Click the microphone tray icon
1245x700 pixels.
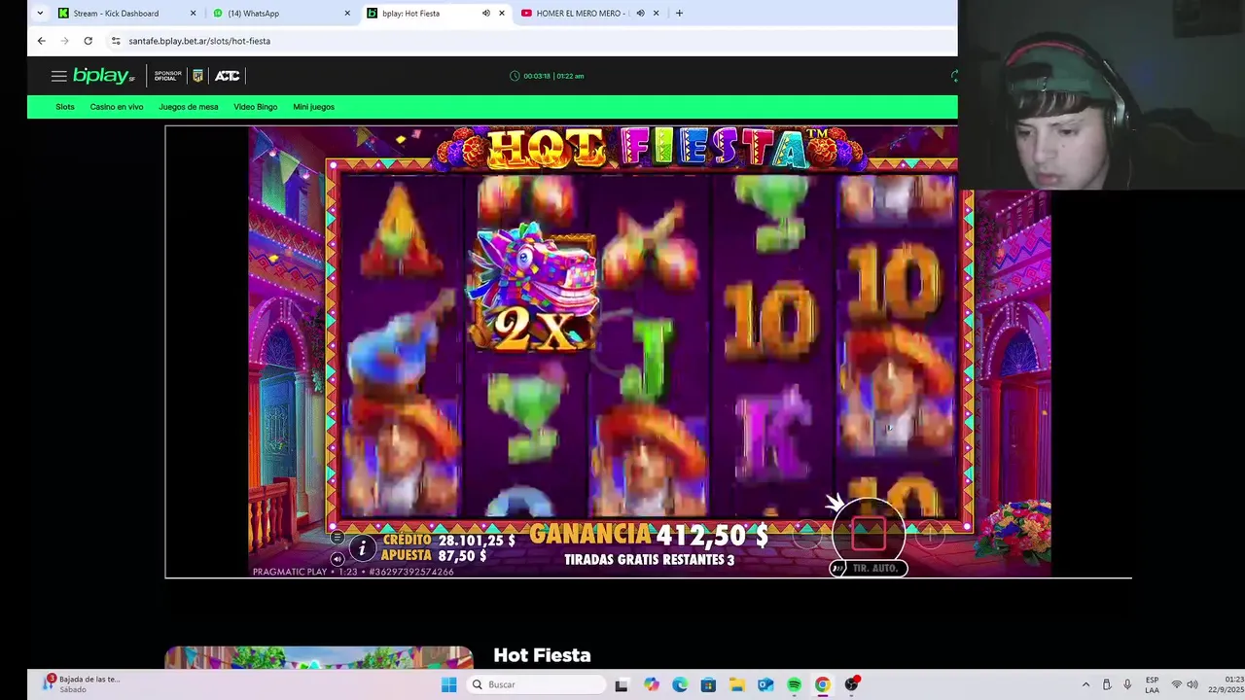click(x=1127, y=684)
